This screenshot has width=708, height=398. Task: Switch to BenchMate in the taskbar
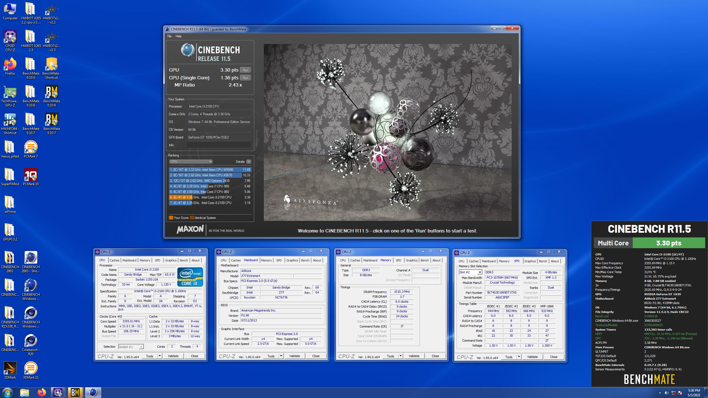[75, 392]
